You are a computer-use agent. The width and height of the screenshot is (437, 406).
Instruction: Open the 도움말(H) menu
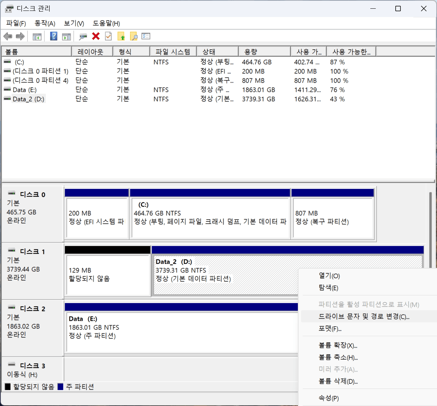tap(106, 23)
